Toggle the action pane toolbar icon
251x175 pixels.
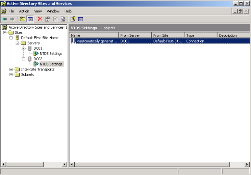[80, 19]
